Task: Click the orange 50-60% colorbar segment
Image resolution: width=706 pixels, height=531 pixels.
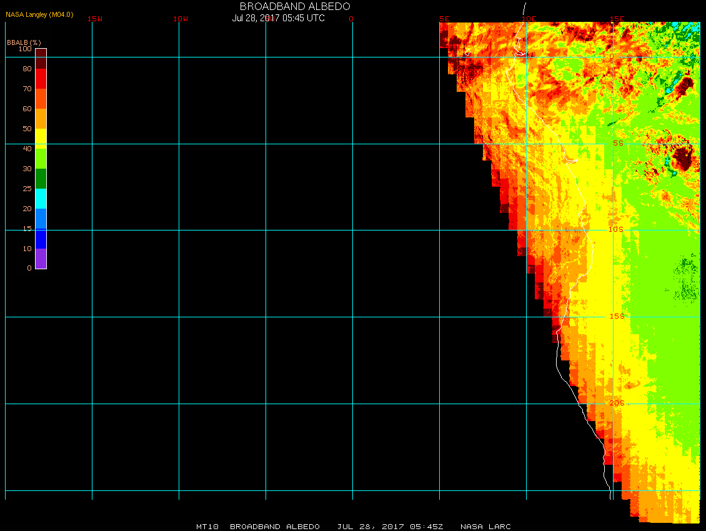Action: point(41,118)
